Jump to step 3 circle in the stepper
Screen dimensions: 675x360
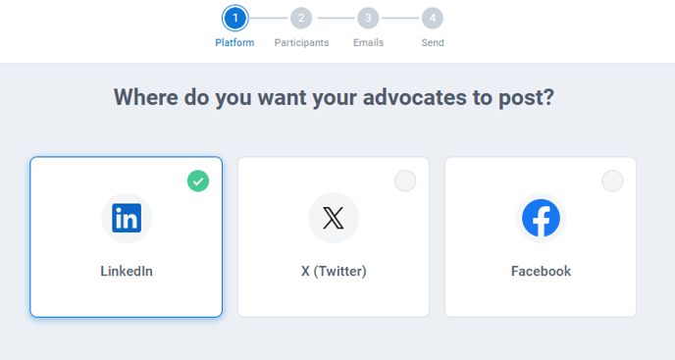[x=368, y=18]
